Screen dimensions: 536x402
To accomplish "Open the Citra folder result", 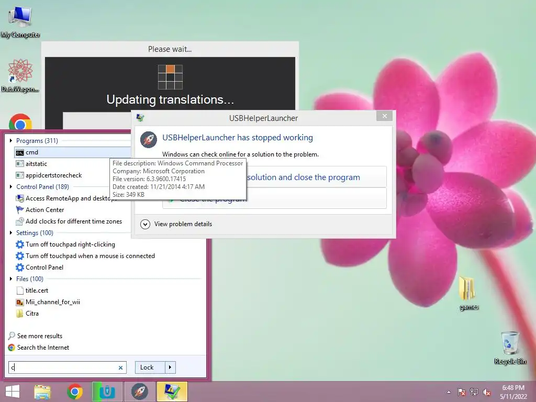I will coord(27,314).
